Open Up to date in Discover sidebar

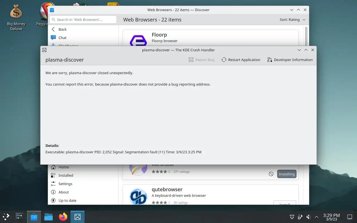coord(83,200)
